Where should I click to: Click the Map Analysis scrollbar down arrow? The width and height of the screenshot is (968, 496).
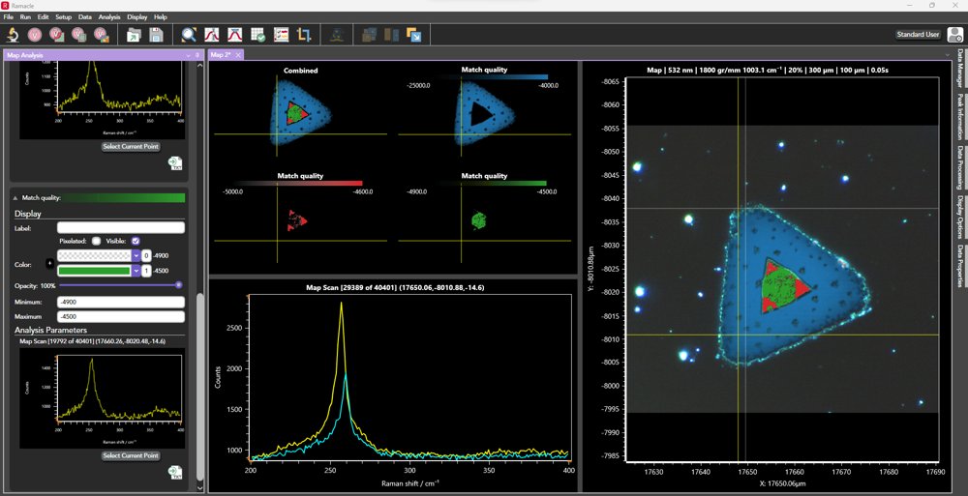click(x=199, y=487)
